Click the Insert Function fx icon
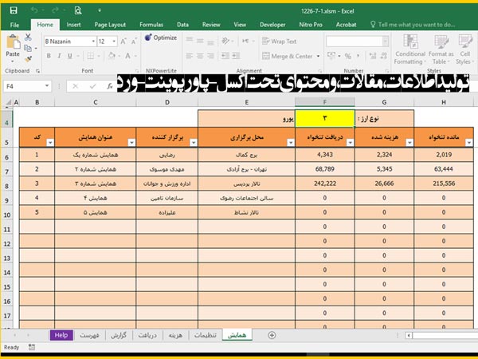Image resolution: width=478 pixels, height=359 pixels. point(110,86)
